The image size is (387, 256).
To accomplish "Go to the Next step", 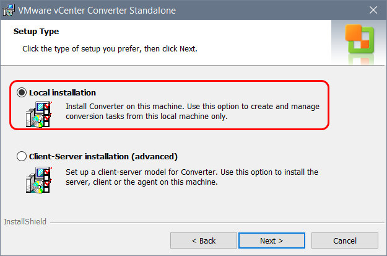I will (272, 241).
